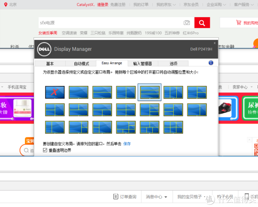The image size is (258, 207).
Task: Select layout with three stacked left and large right
Action: [x=173, y=110]
